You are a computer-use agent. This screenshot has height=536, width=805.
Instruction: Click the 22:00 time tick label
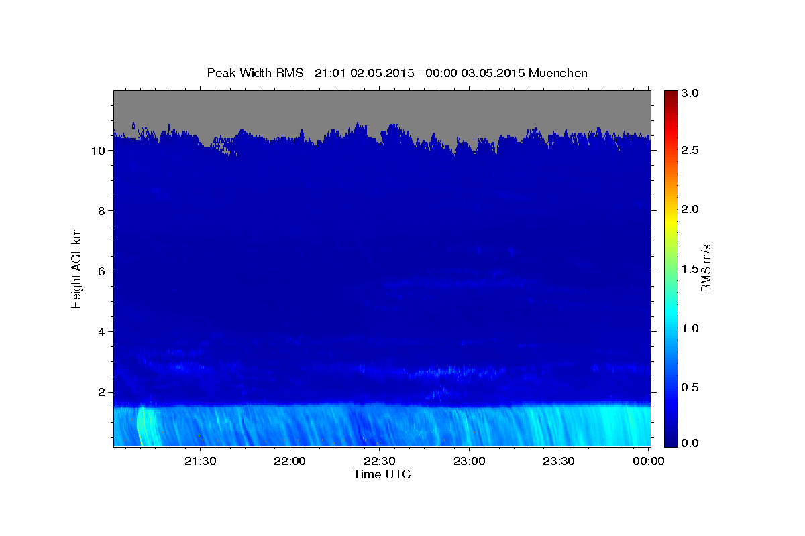click(290, 461)
